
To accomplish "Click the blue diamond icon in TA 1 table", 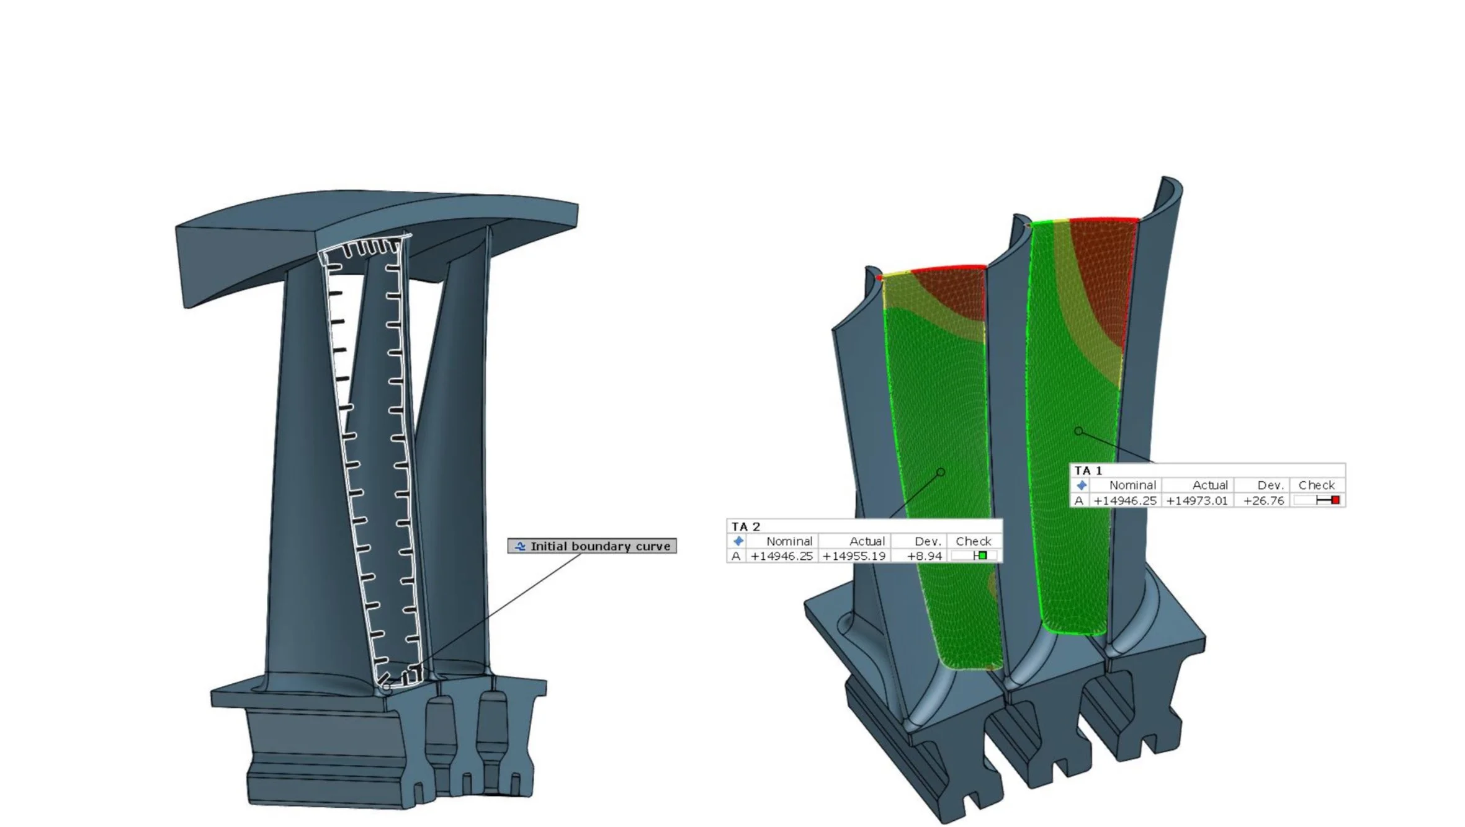I will [1082, 485].
